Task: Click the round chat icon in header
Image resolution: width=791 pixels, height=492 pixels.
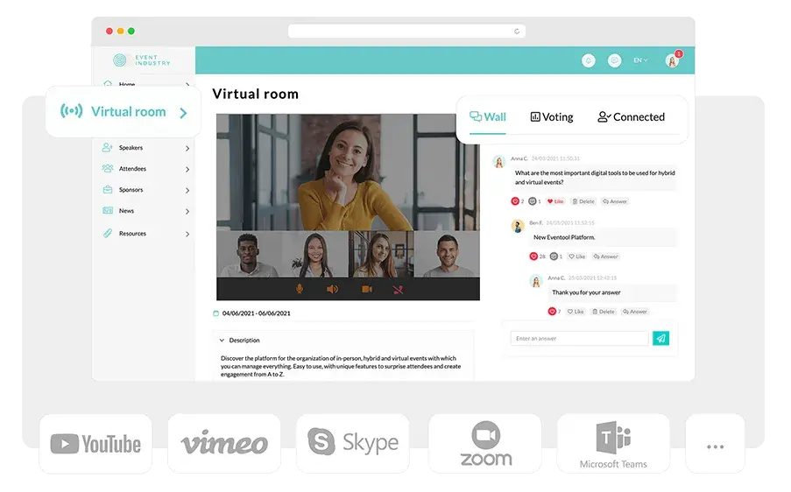Action: pyautogui.click(x=614, y=60)
